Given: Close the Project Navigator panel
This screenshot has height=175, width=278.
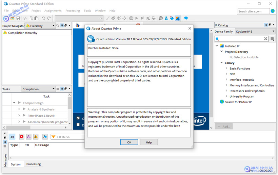Looking at the screenshot, I should tap(69, 25).
